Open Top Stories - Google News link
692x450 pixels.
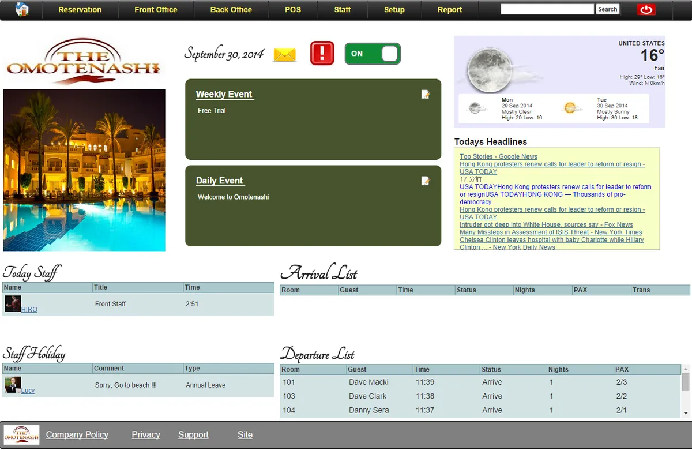coord(498,157)
